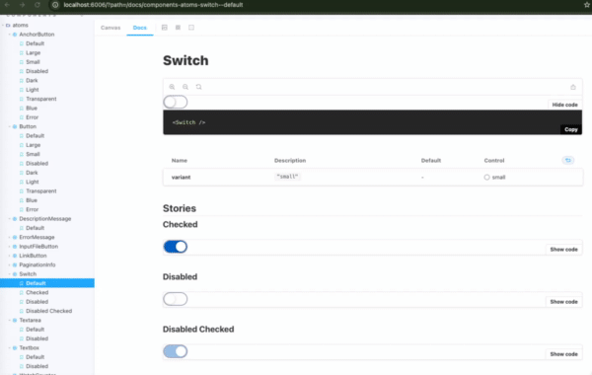This screenshot has width=592, height=375.
Task: Select Button Blue story
Action: [x=32, y=200]
